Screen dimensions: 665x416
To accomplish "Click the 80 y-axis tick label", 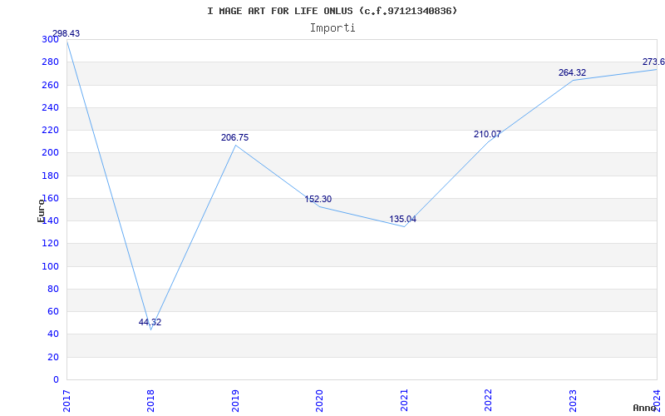I will pyautogui.click(x=53, y=289).
